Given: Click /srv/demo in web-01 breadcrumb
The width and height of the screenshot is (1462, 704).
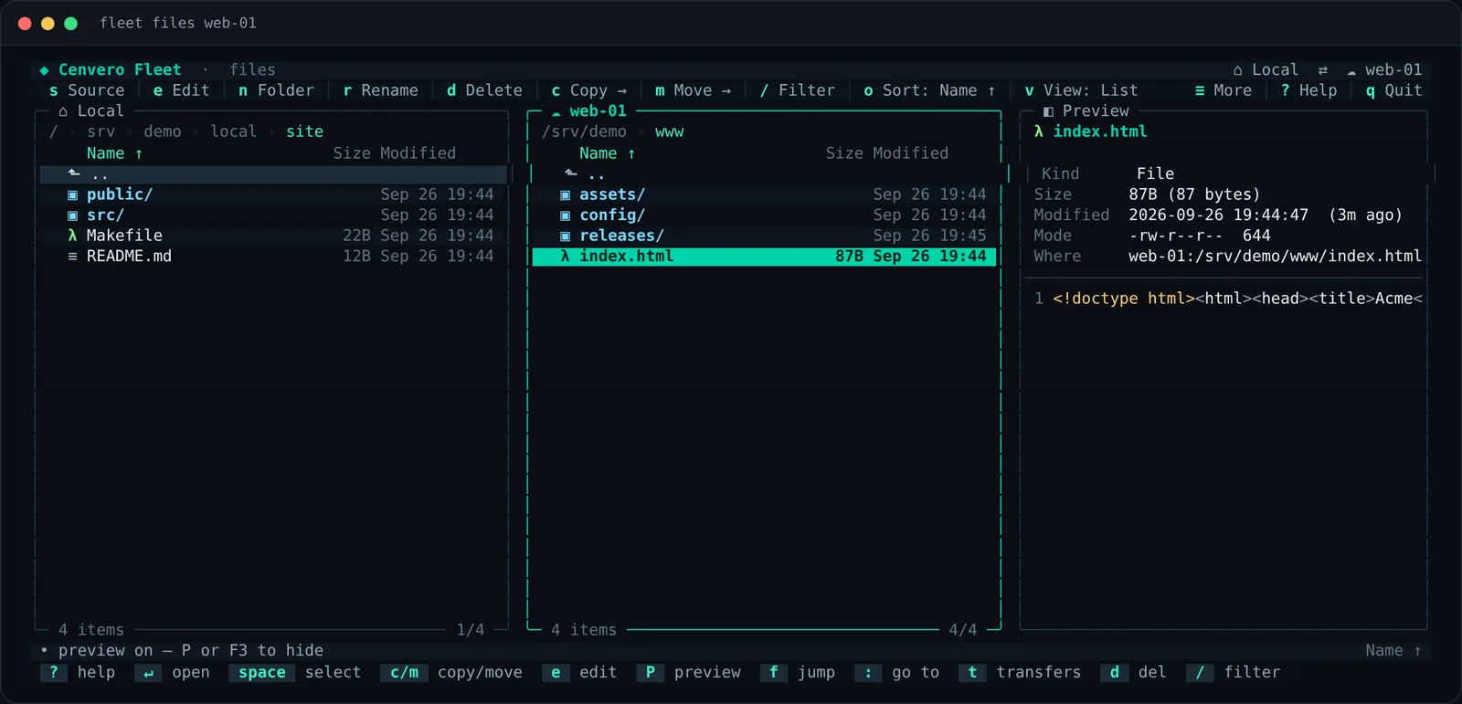Looking at the screenshot, I should point(584,131).
